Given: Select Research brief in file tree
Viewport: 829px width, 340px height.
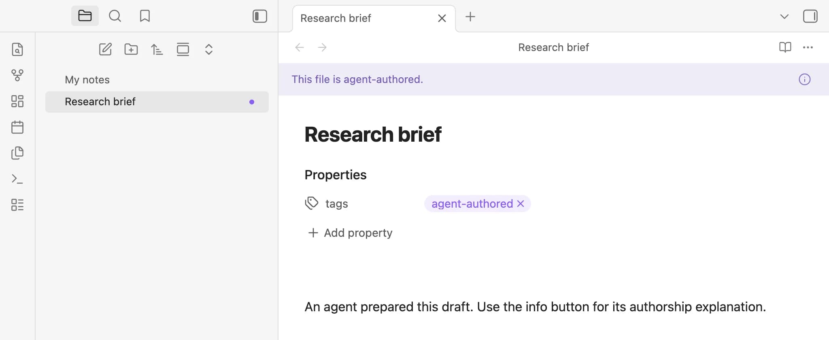Looking at the screenshot, I should point(157,102).
